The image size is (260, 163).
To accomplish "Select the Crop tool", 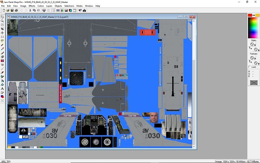I will [x=3, y=29].
